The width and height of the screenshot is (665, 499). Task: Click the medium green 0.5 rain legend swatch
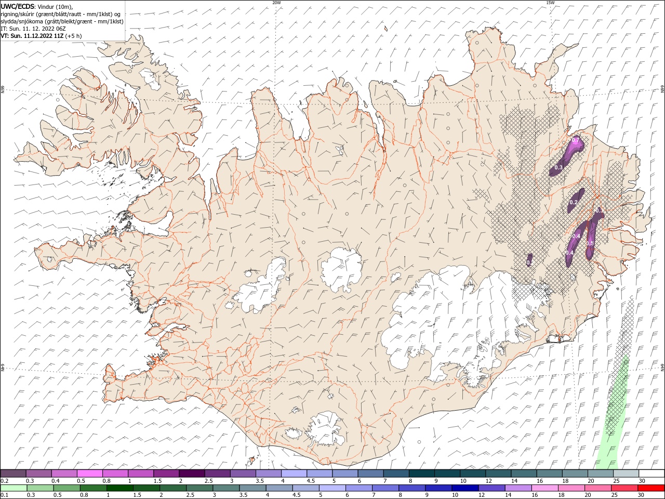(x=67, y=488)
